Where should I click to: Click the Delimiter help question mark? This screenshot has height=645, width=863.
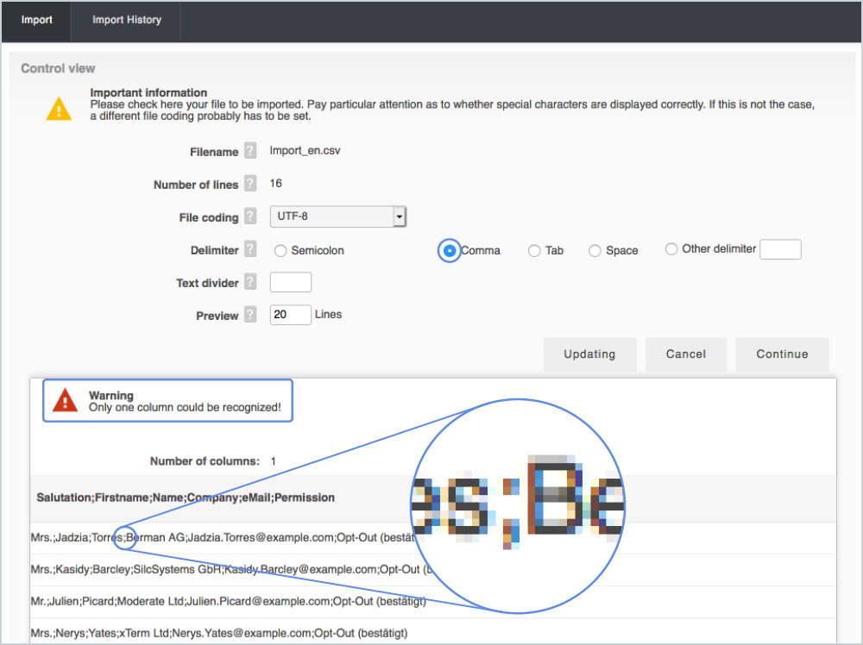click(250, 249)
